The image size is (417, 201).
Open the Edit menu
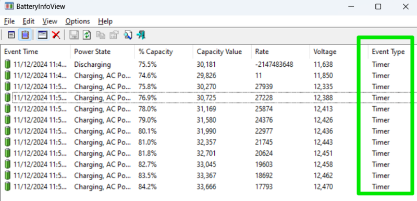click(x=29, y=21)
